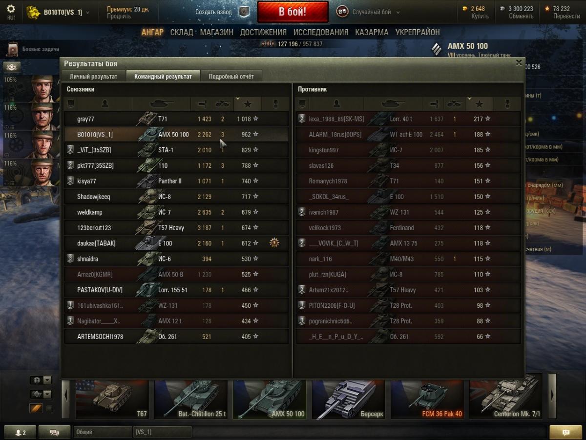Sort enemies by medals column icon
The height and width of the screenshot is (440, 586).
(506, 103)
